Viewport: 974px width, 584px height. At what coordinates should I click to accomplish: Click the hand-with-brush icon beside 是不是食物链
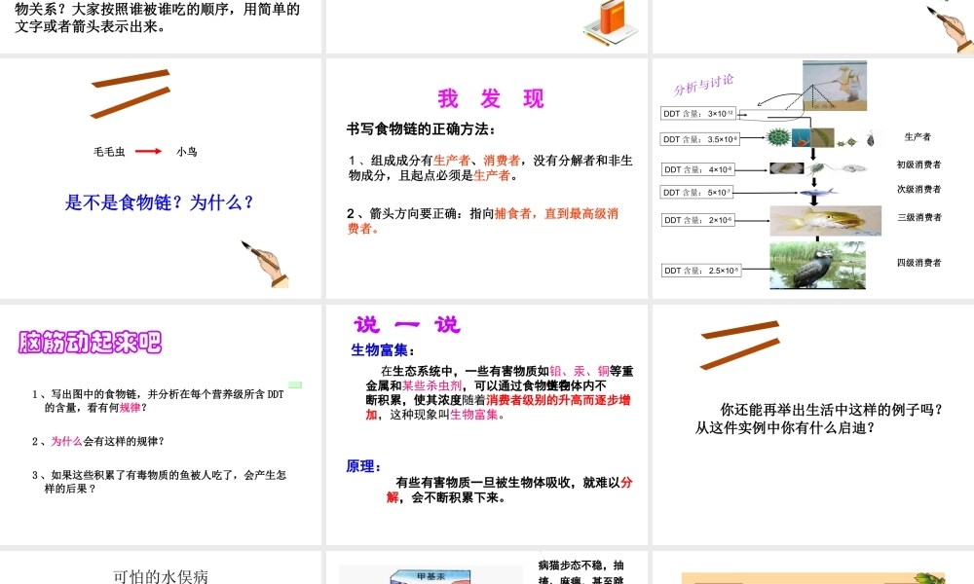[266, 265]
